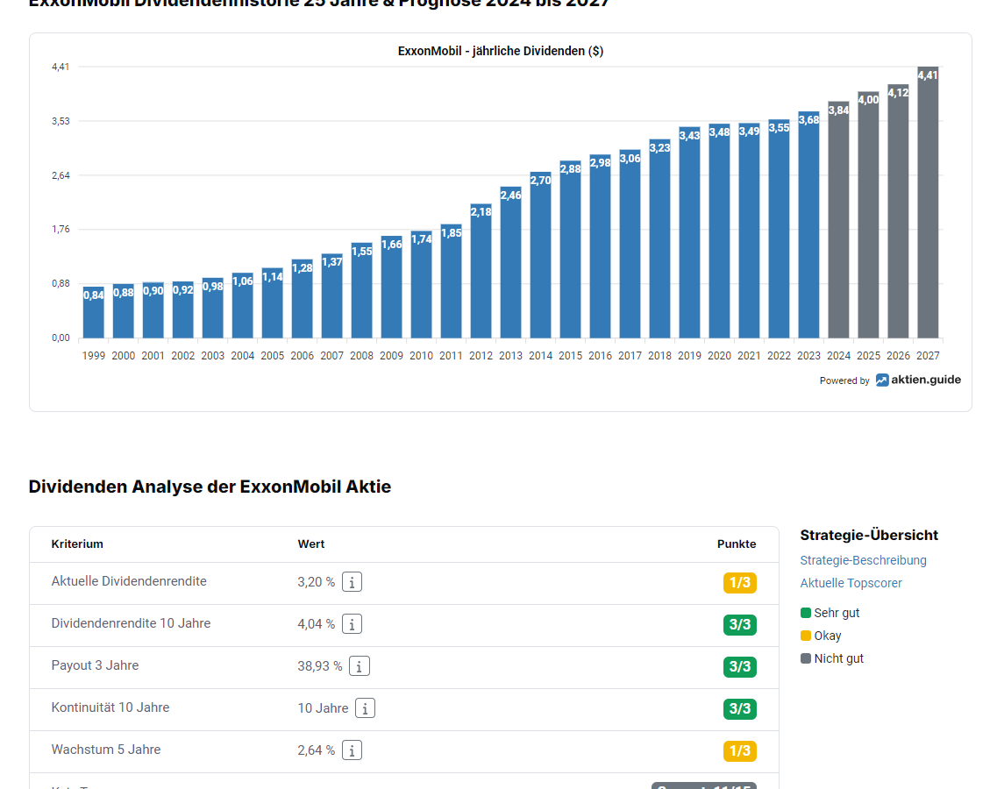997x789 pixels.
Task: View info icon for Wachstum 5 Jahre
Action: pos(352,750)
